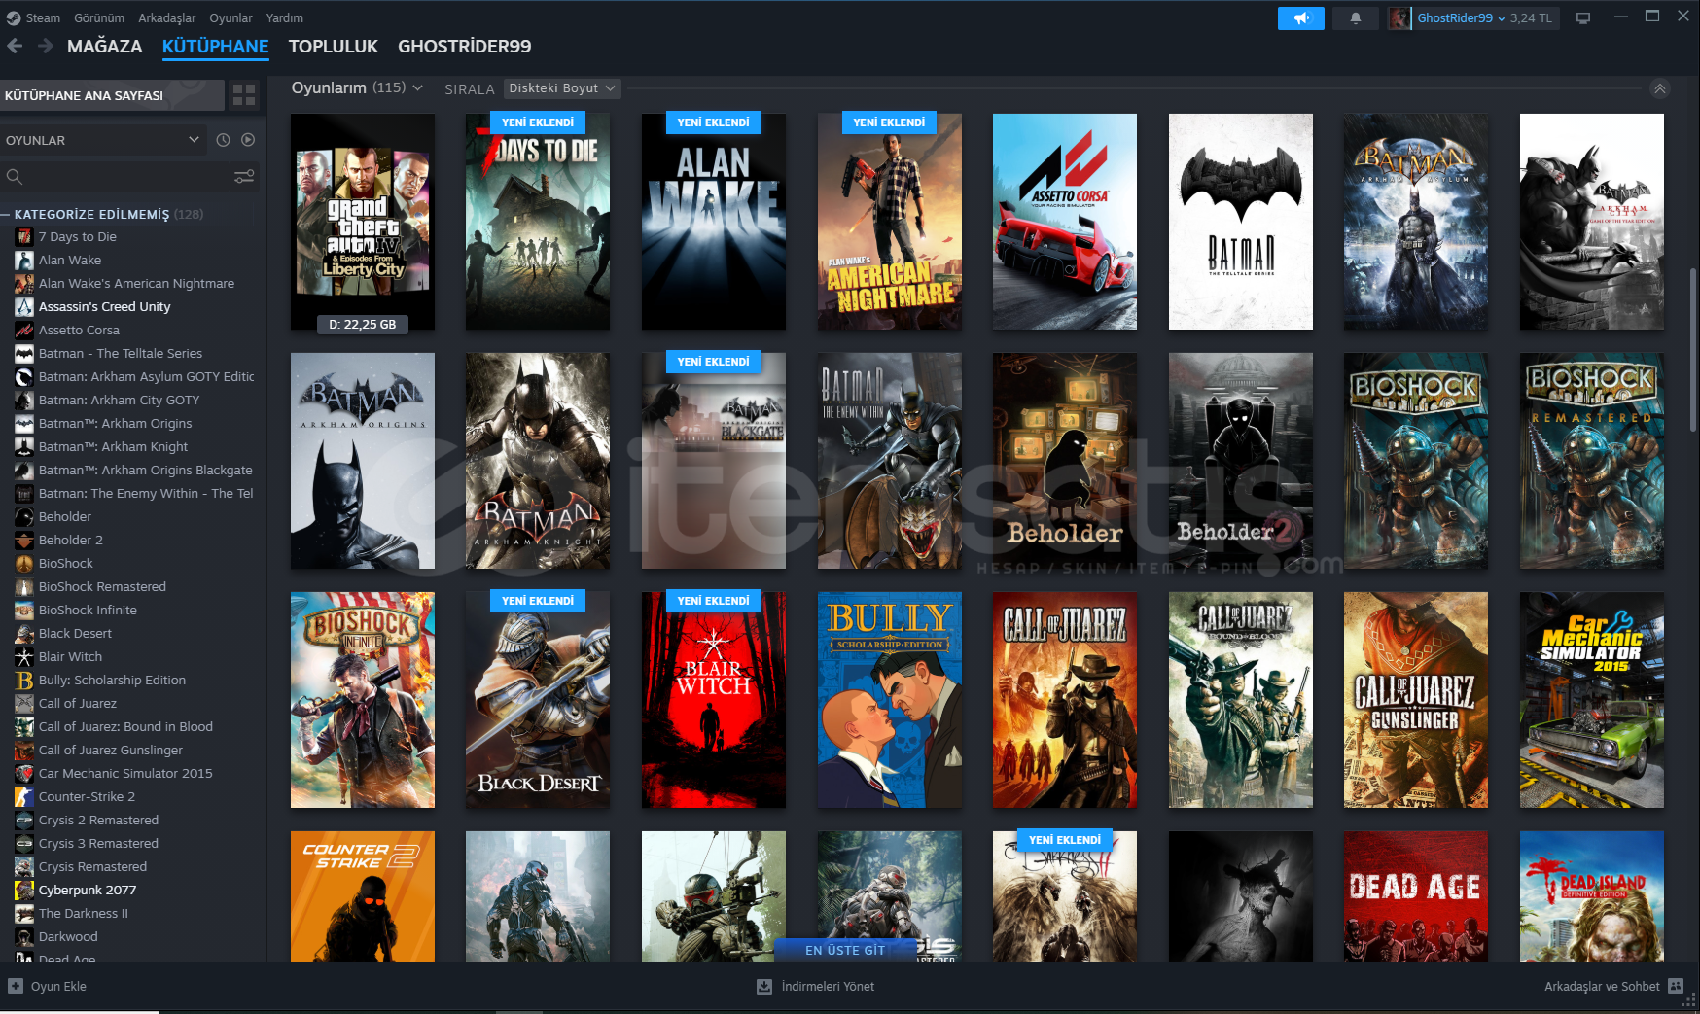This screenshot has width=1700, height=1014.
Task: Click EN ÜSTE GİT button
Action: point(845,950)
